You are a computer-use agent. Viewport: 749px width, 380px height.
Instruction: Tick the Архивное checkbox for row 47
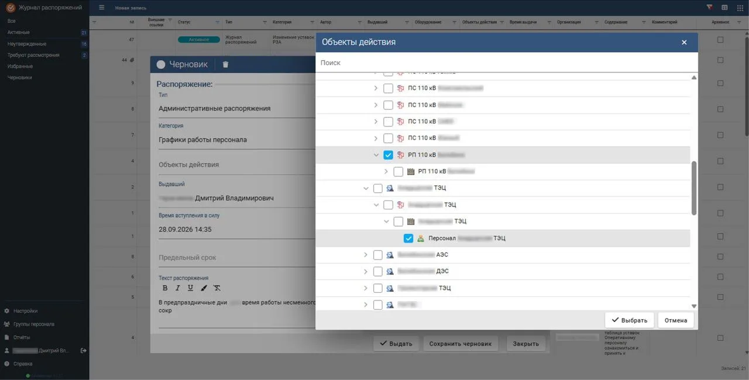[720, 40]
